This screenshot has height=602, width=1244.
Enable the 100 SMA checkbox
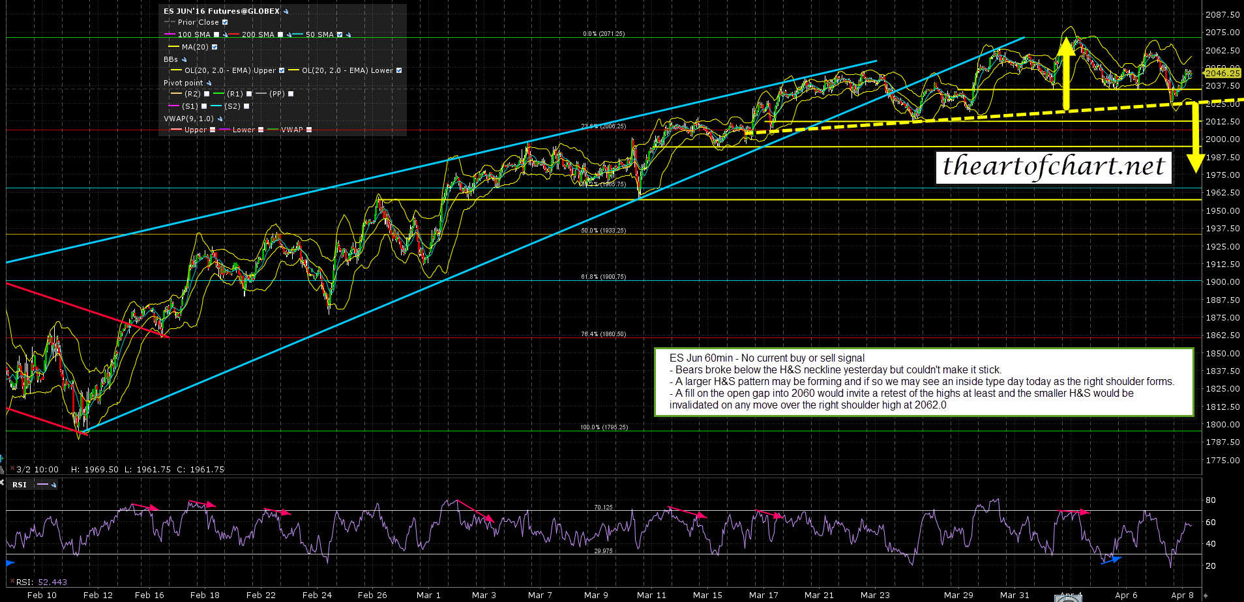click(216, 35)
